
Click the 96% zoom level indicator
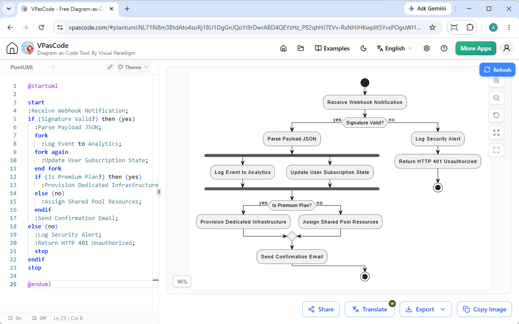182,282
